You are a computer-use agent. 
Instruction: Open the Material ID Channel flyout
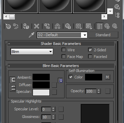click(x=79, y=26)
